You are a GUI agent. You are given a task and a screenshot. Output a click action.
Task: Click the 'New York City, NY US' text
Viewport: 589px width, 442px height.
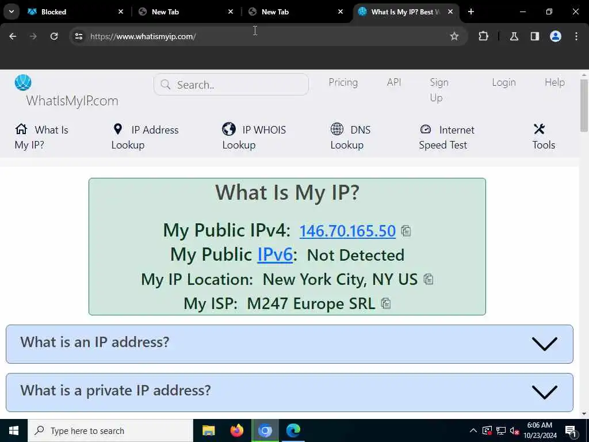coord(340,279)
